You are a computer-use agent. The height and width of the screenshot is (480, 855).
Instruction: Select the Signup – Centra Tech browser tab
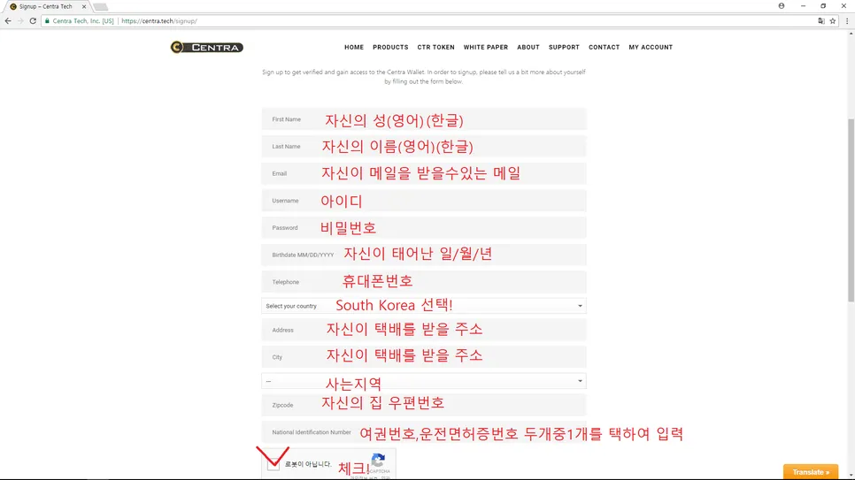46,6
